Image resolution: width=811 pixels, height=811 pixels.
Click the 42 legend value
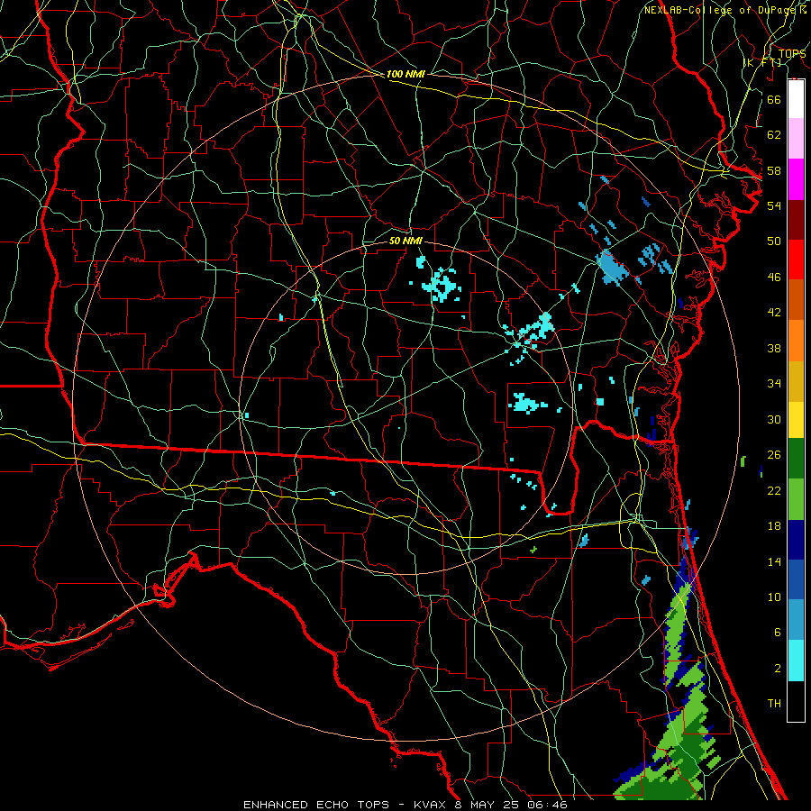pyautogui.click(x=774, y=313)
